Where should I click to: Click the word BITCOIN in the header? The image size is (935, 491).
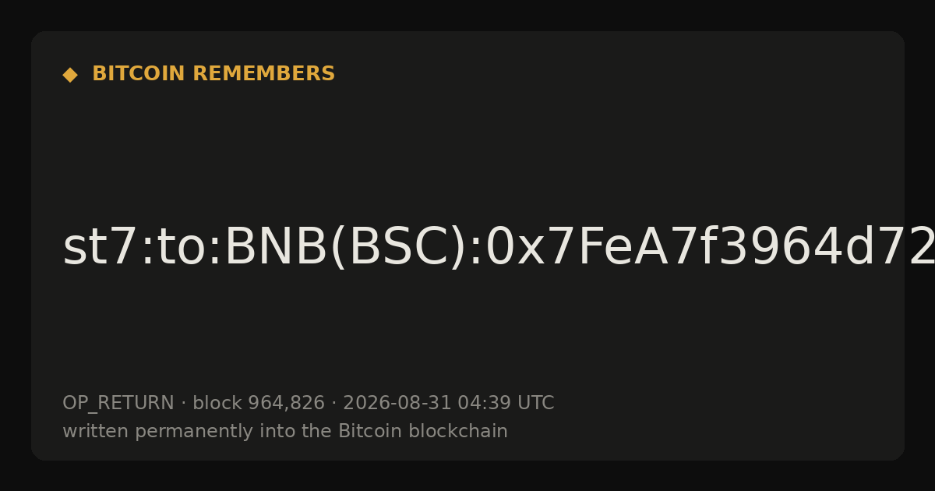(139, 74)
